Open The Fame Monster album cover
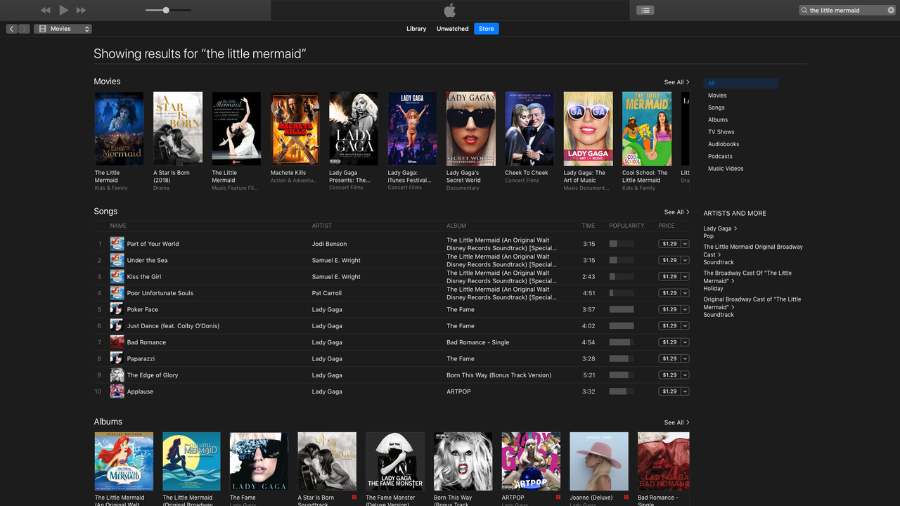Image resolution: width=900 pixels, height=506 pixels. tap(395, 461)
